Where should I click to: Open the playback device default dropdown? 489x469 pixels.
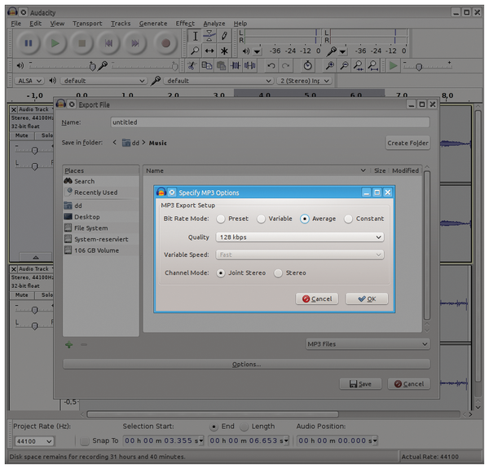104,81
